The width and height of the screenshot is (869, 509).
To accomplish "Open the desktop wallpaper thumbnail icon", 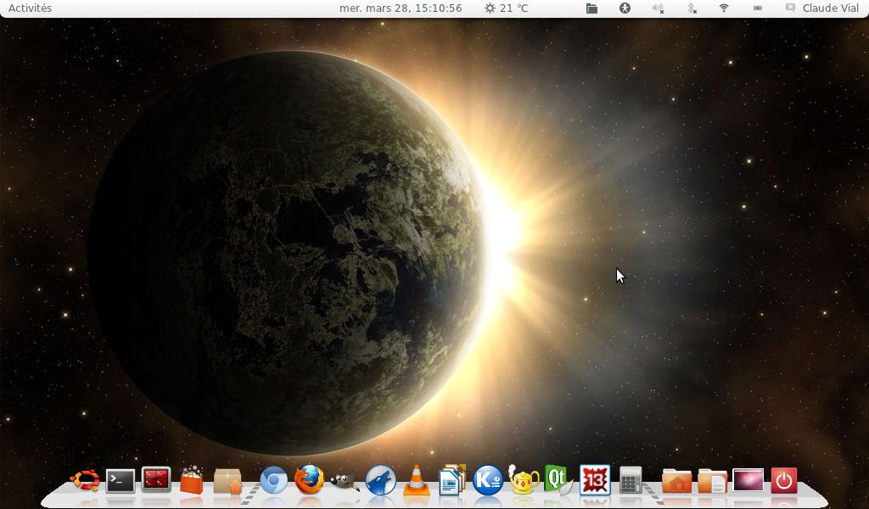I will click(x=748, y=479).
